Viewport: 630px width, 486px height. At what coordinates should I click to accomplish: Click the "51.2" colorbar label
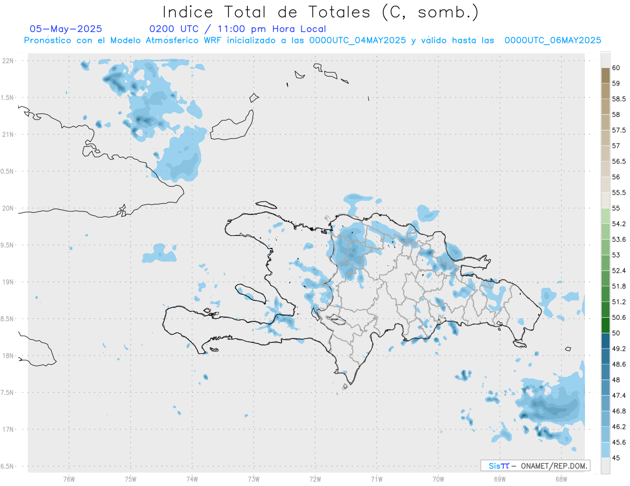tap(619, 302)
